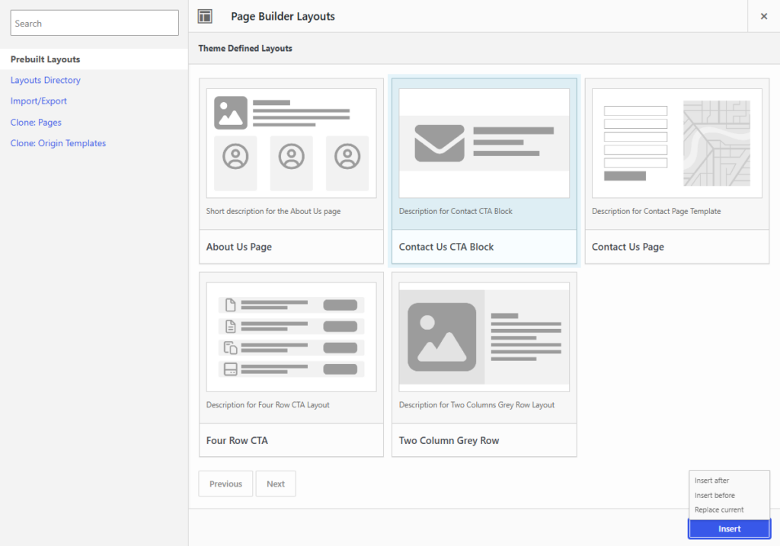The image size is (780, 546).
Task: Click the Contact Us CTA Block title
Action: [x=446, y=247]
